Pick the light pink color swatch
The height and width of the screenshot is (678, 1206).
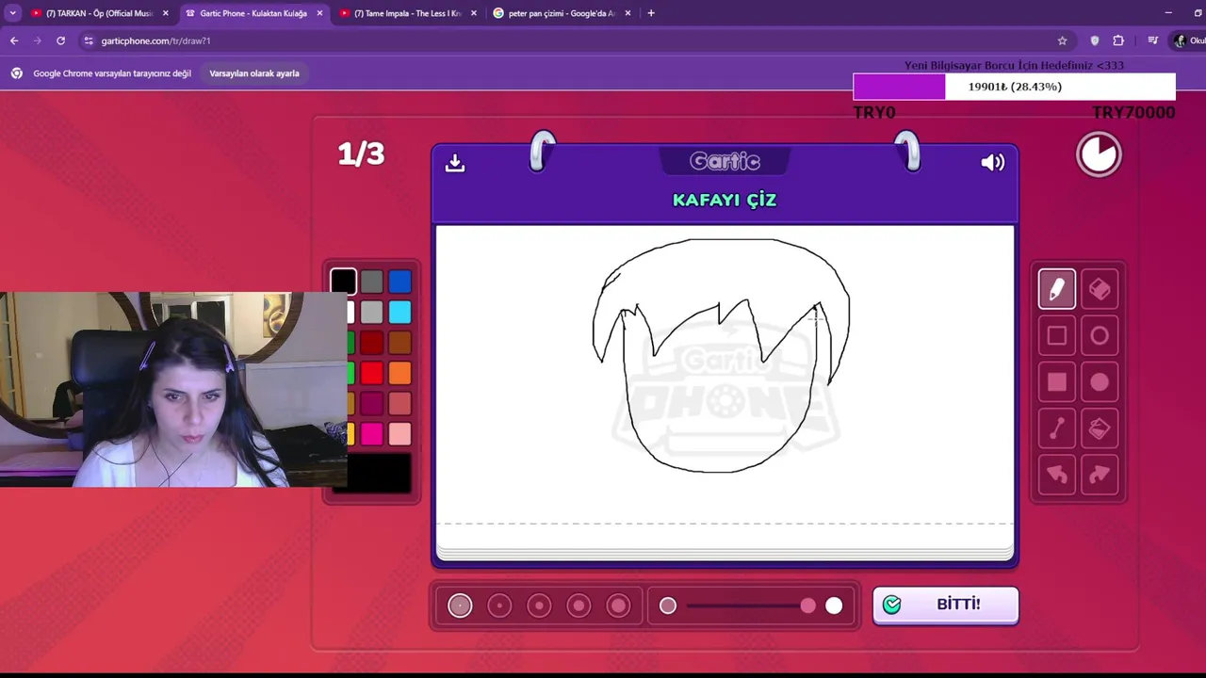tap(400, 434)
